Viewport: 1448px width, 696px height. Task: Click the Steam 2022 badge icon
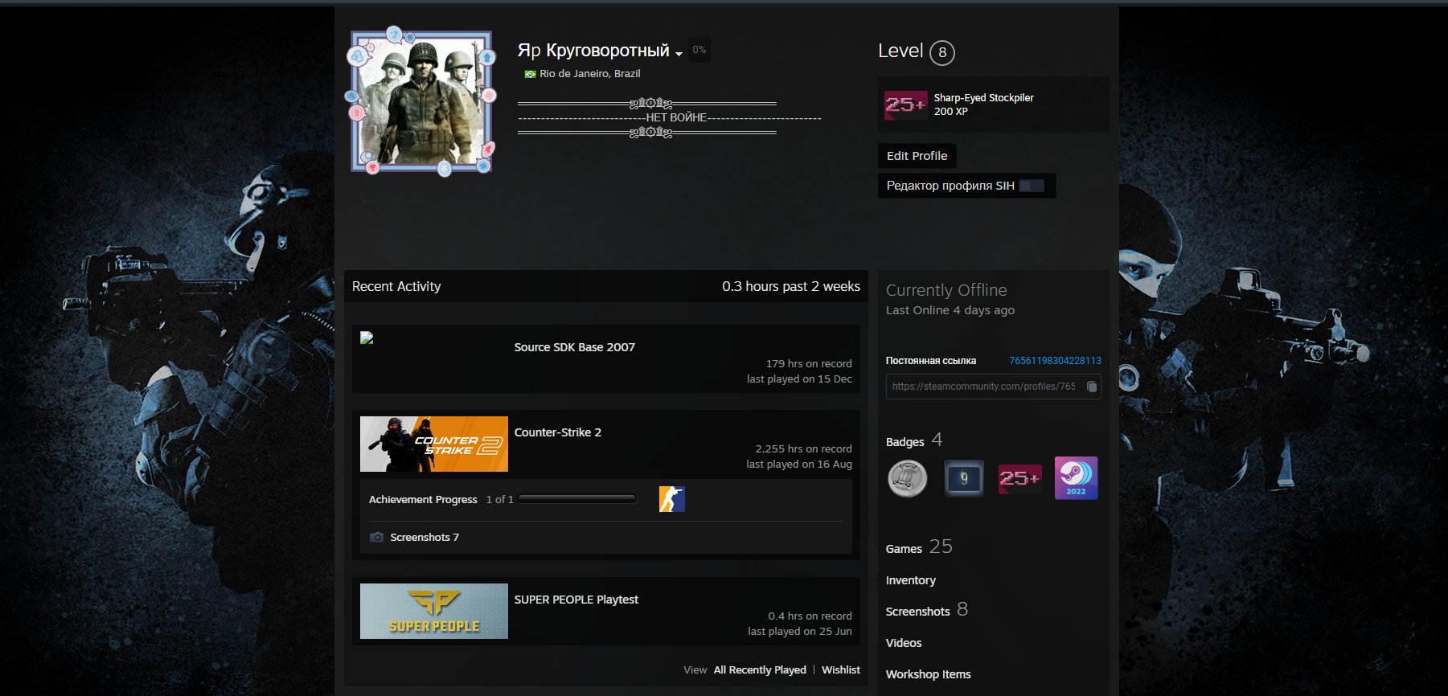1076,478
